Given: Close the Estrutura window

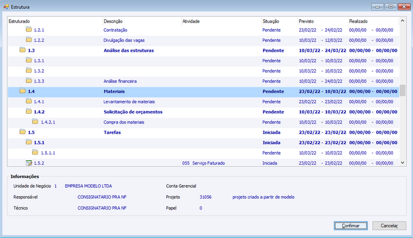Looking at the screenshot, I should point(404,7).
